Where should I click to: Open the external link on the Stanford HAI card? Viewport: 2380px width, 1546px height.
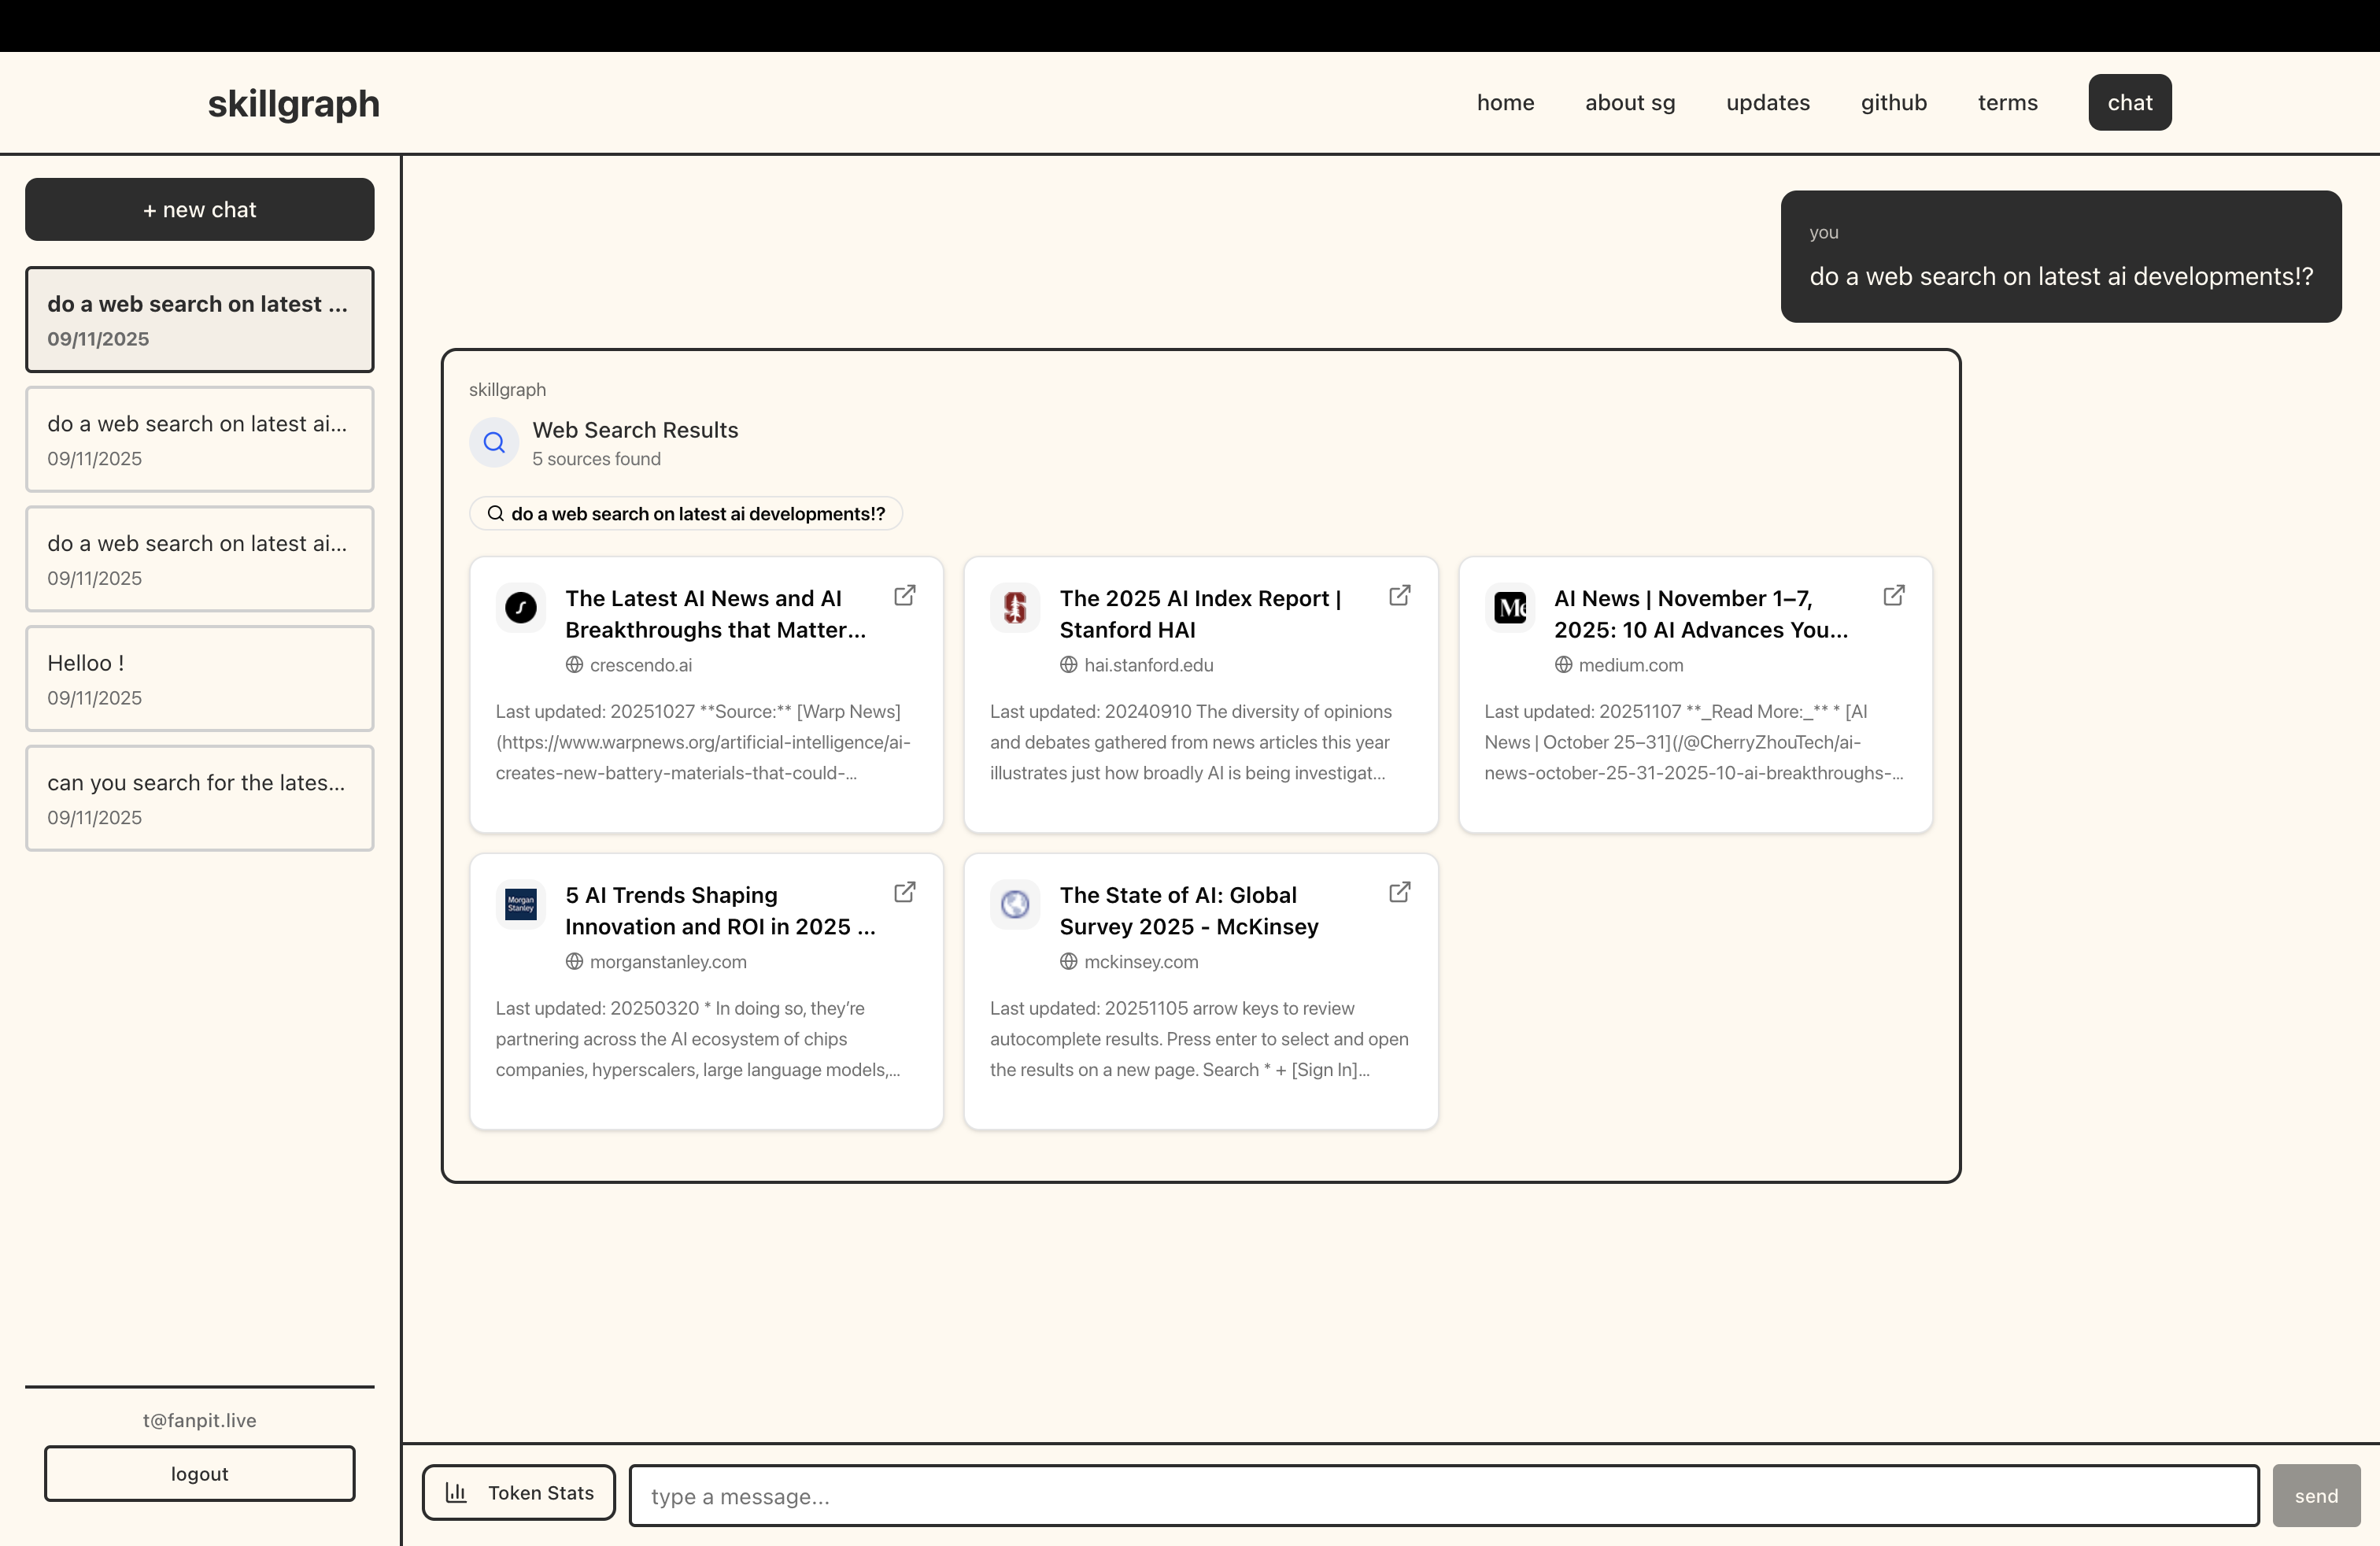click(1399, 594)
